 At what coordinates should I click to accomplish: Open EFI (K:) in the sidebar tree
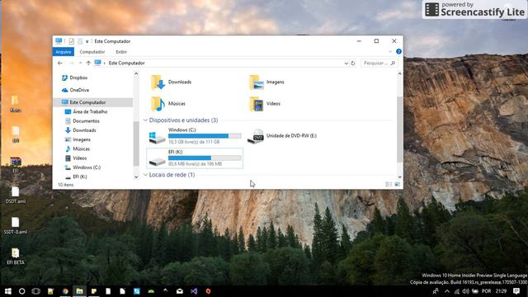pos(76,177)
